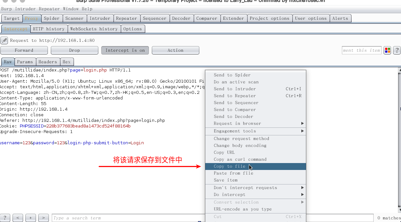Screen dimensions: 401x222
Task: Choose Send to Spider
Action: (255, 75)
